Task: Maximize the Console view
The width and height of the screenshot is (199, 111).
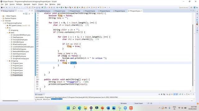Action: (x=193, y=94)
